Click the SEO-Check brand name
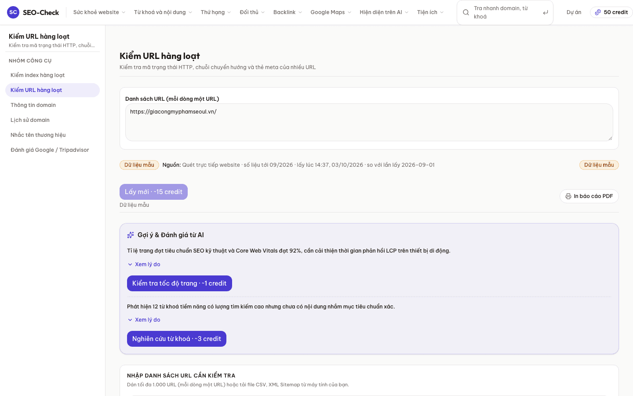Screen dimensions: 633x396 [x=41, y=12]
